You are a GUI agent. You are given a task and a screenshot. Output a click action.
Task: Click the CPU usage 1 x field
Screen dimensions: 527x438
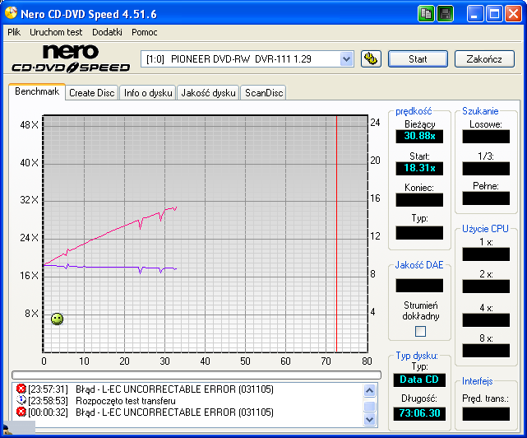486,254
